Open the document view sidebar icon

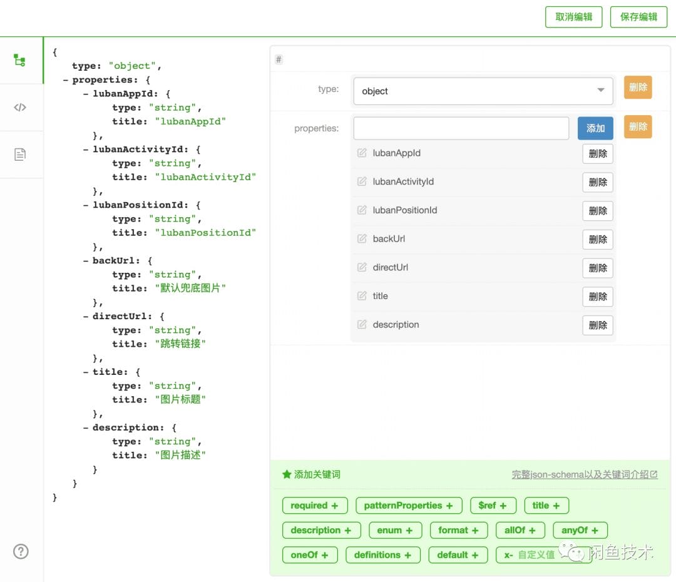point(20,154)
